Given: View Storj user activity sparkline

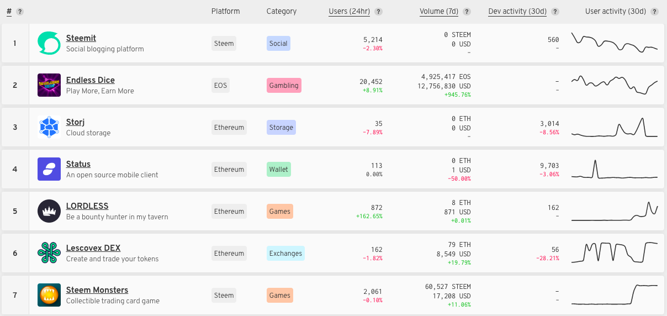Looking at the screenshot, I should click(x=615, y=127).
